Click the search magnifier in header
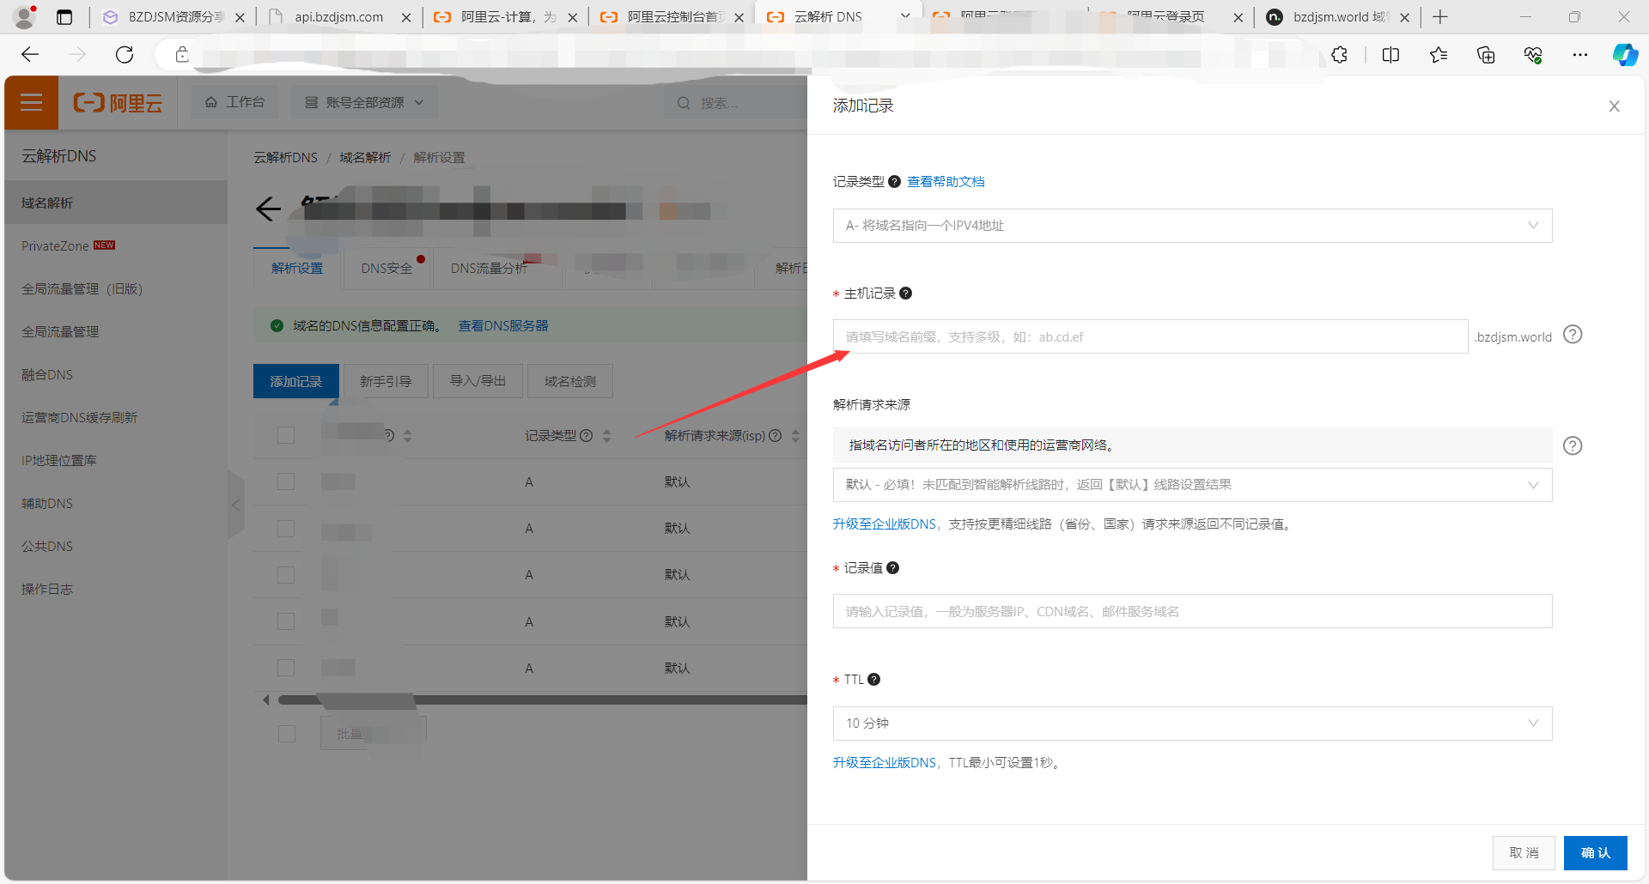Image resolution: width=1649 pixels, height=884 pixels. coord(684,103)
